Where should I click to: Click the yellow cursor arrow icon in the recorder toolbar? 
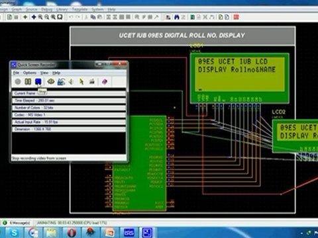[81, 82]
